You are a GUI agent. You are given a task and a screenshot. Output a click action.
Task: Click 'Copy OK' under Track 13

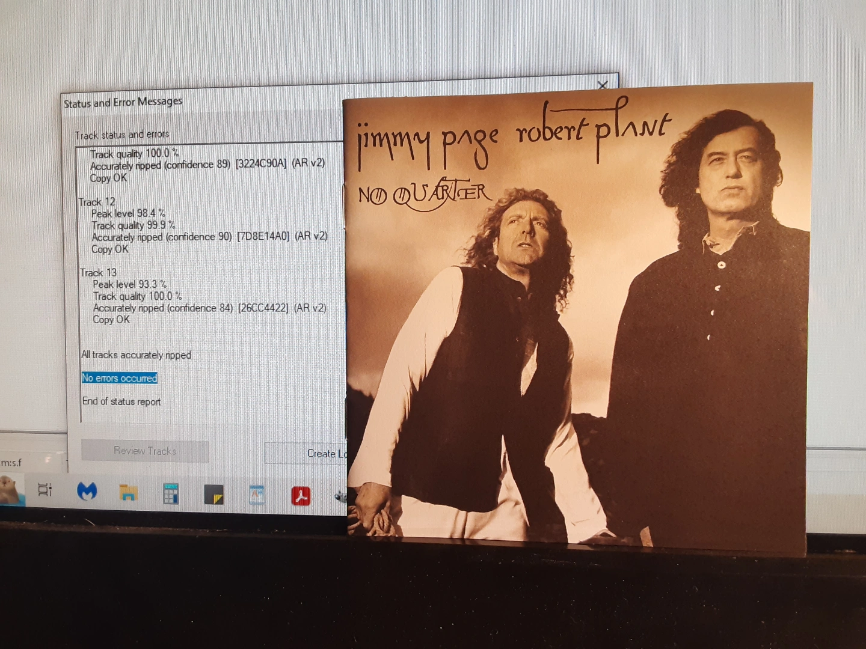point(111,320)
